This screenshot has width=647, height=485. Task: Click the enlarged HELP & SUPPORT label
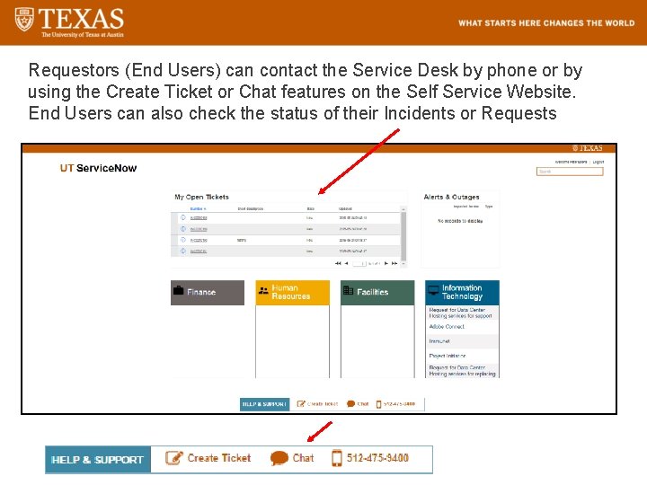97,460
